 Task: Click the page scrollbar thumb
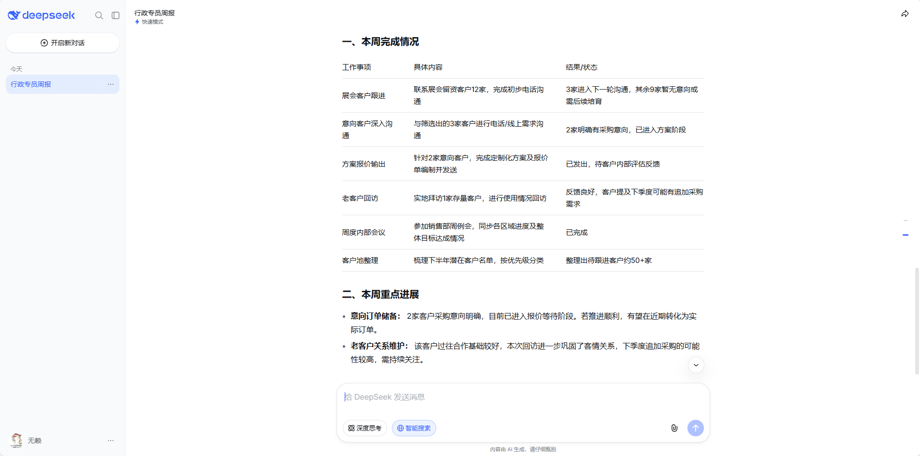(x=917, y=321)
